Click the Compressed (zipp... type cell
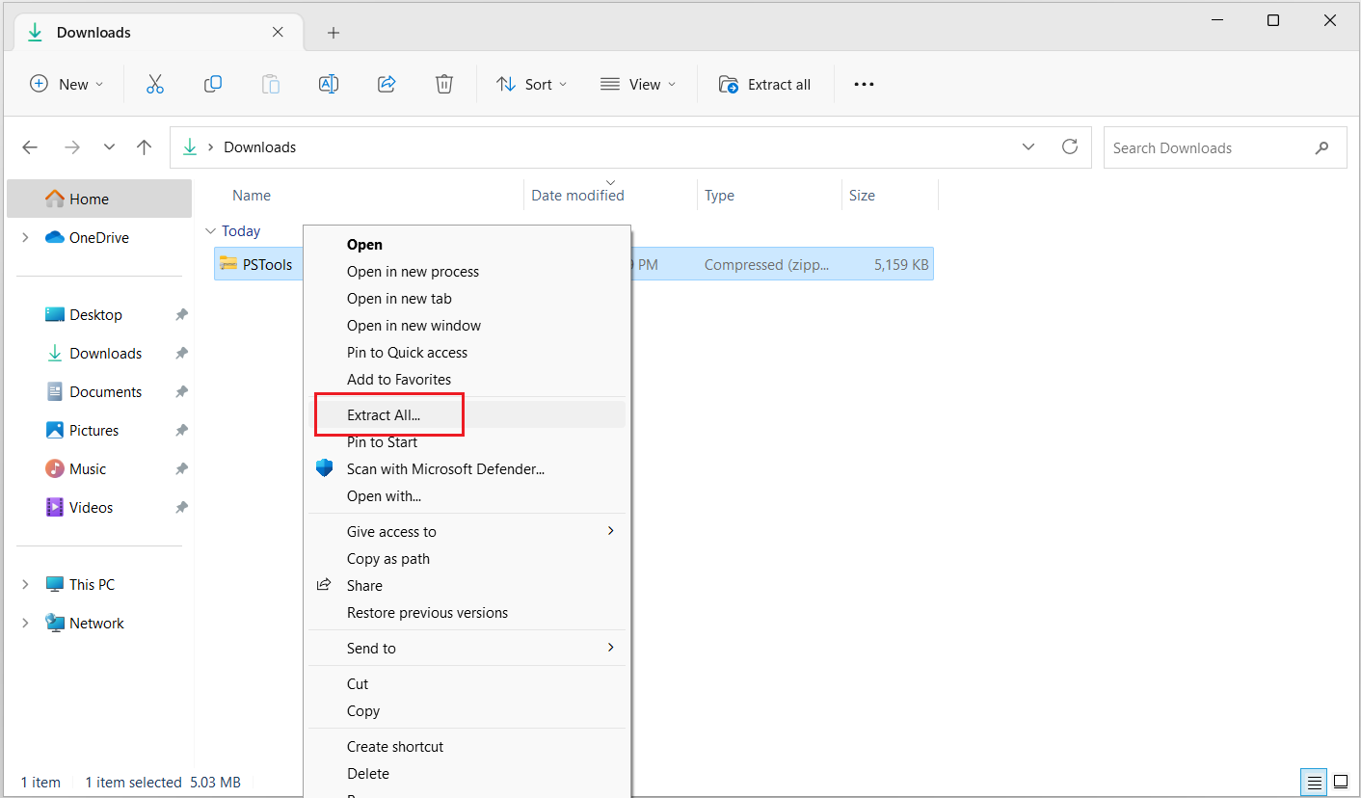The width and height of the screenshot is (1361, 798). 766,264
